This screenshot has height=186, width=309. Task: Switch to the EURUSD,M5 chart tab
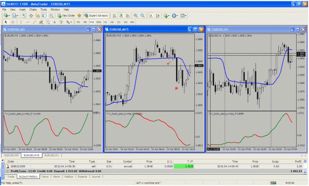(11, 155)
